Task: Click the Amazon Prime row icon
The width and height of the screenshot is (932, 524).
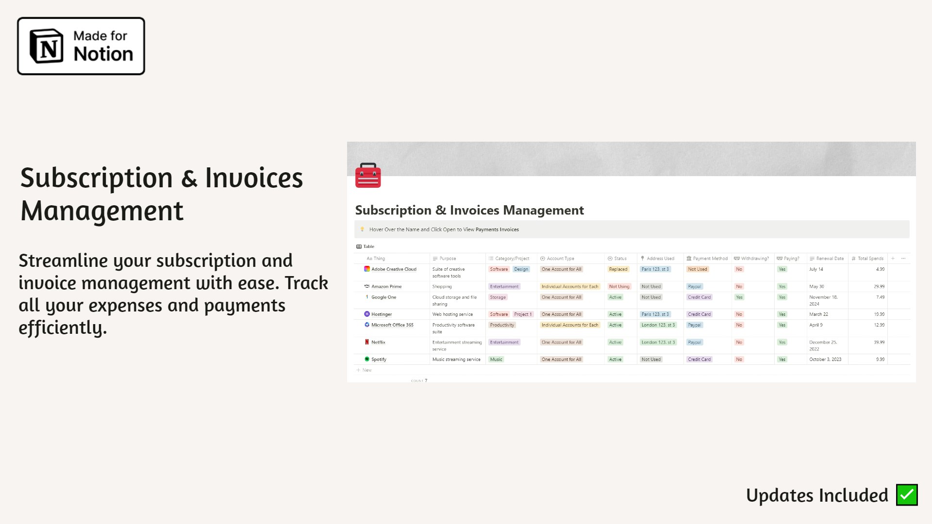Action: (367, 286)
